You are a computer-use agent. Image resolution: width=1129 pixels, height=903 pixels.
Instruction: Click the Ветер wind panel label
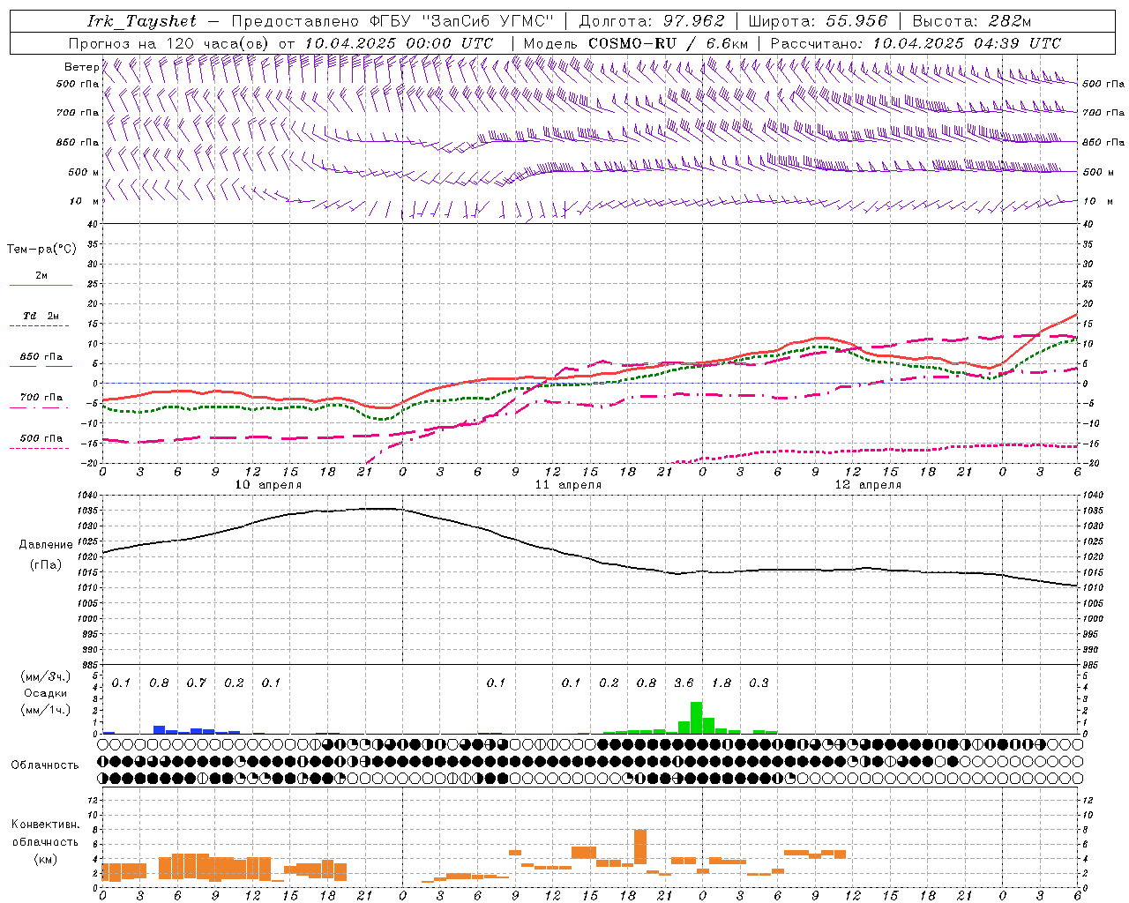(x=81, y=67)
